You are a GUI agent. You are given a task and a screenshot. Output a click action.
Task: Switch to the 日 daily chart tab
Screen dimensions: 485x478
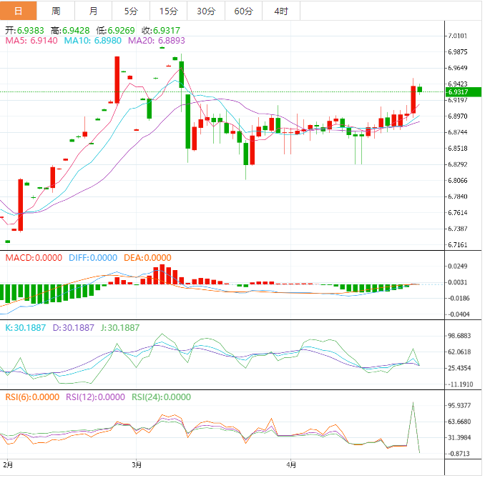(x=19, y=11)
